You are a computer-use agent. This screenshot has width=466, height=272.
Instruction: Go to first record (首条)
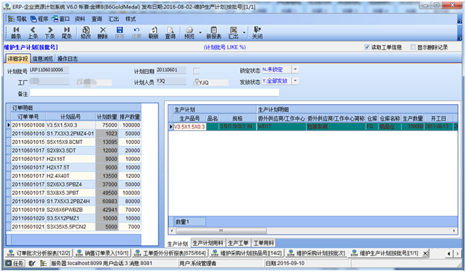16,33
